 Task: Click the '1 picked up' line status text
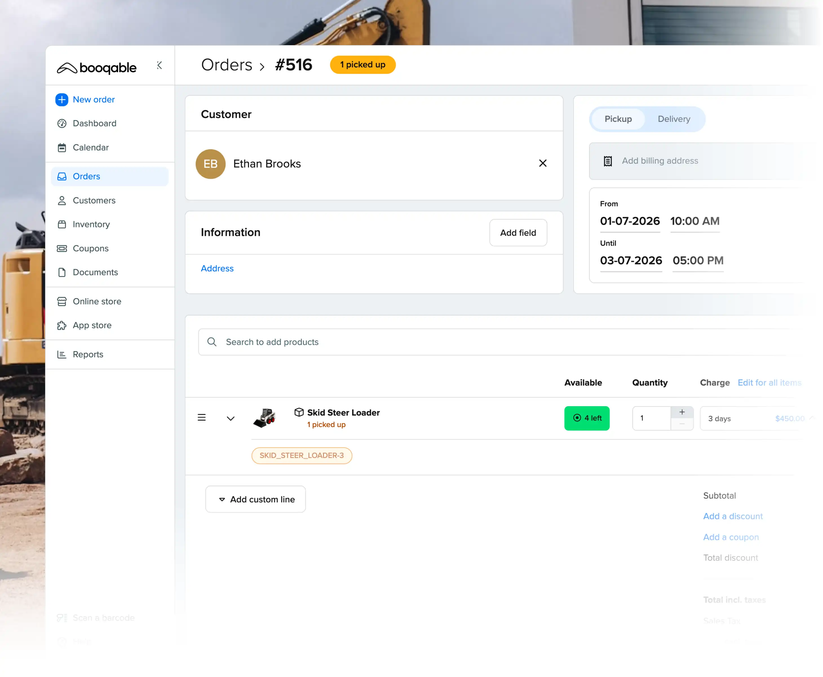click(326, 425)
